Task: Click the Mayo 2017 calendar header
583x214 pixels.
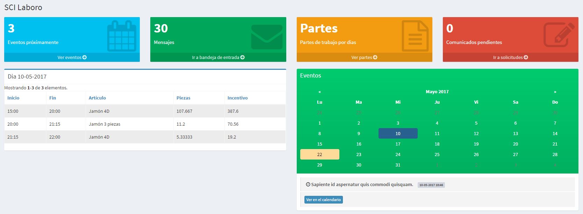Action: tap(437, 92)
